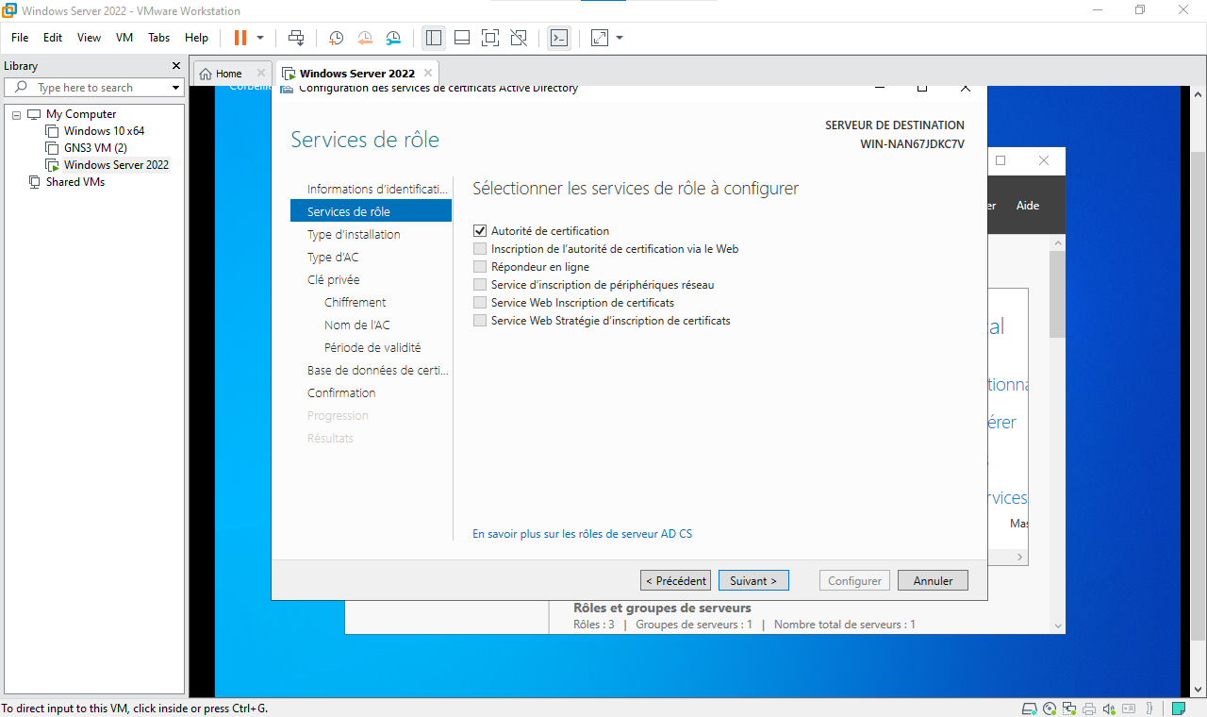Click Annuler to cancel the wizard
Screen dimensions: 1207x717
tap(933, 581)
